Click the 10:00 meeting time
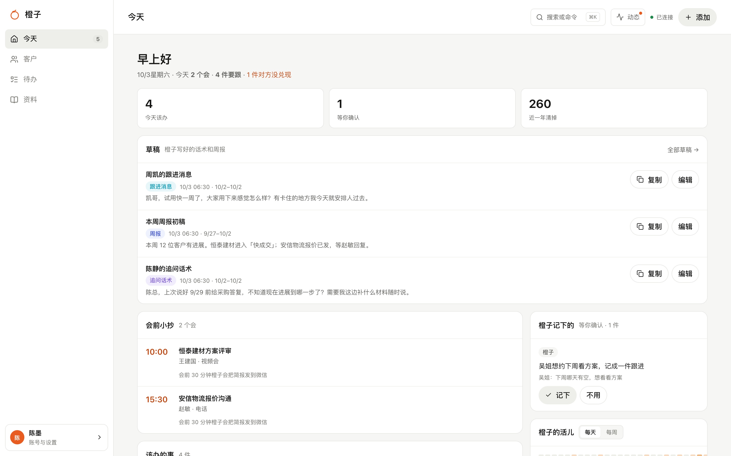This screenshot has width=731, height=456. click(156, 352)
